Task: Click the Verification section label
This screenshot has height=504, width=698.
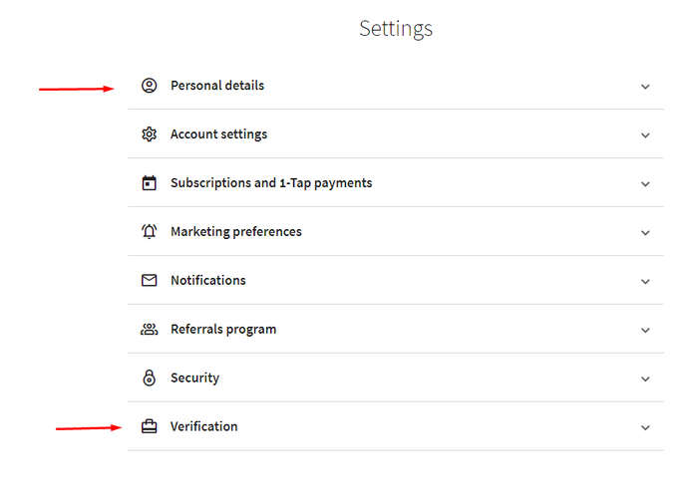Action: (204, 427)
